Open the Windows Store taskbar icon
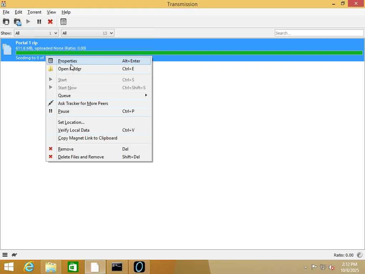 [73, 267]
